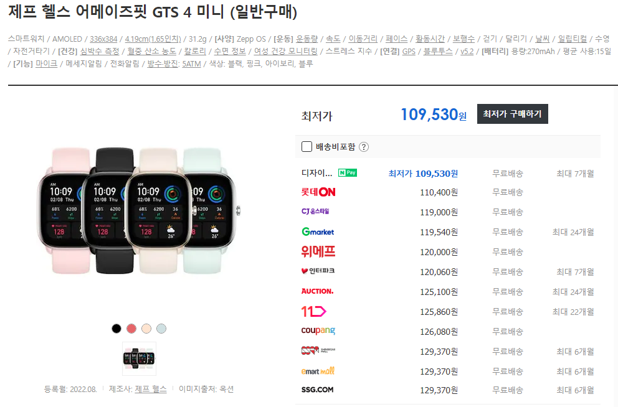Click the 최저가 구매하기 button
This screenshot has width=618, height=407.
512,114
